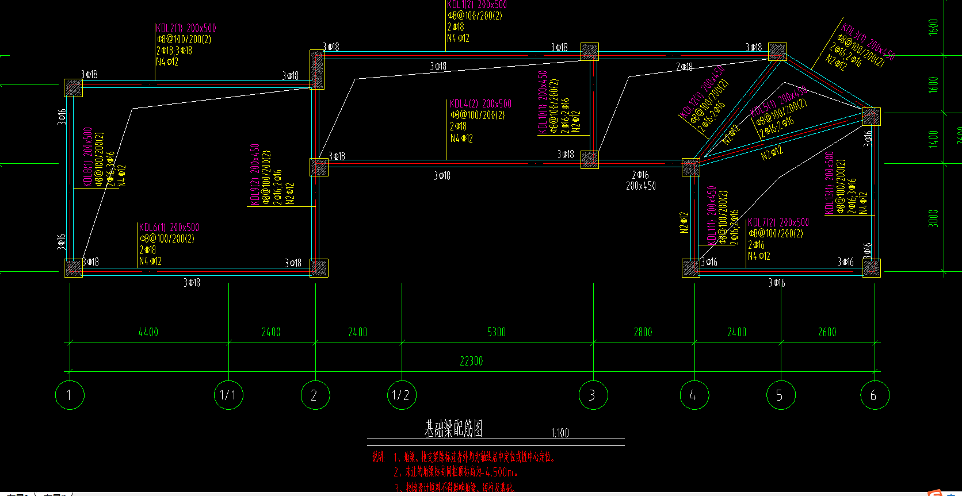This screenshot has height=496, width=962.
Task: Click vertical beam label KDL9(2) 200x450
Action: 255,174
